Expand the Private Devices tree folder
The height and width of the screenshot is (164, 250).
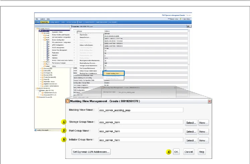[x=41, y=77]
